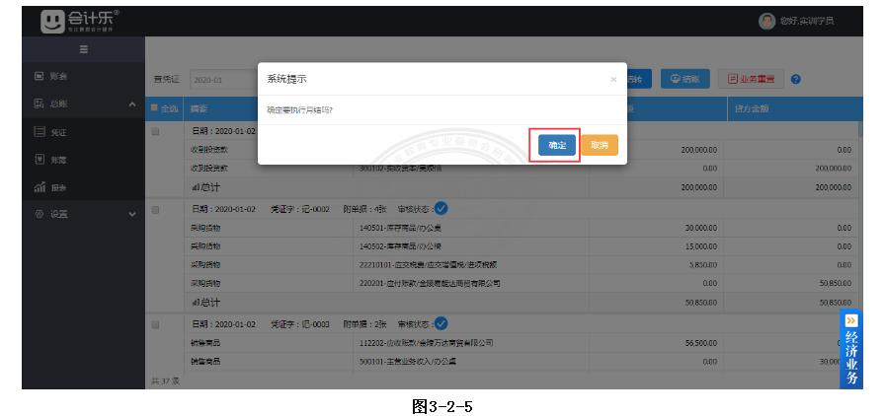Click audit status check icon of 记-0003
Screen dimensions: 885x416
click(x=442, y=324)
